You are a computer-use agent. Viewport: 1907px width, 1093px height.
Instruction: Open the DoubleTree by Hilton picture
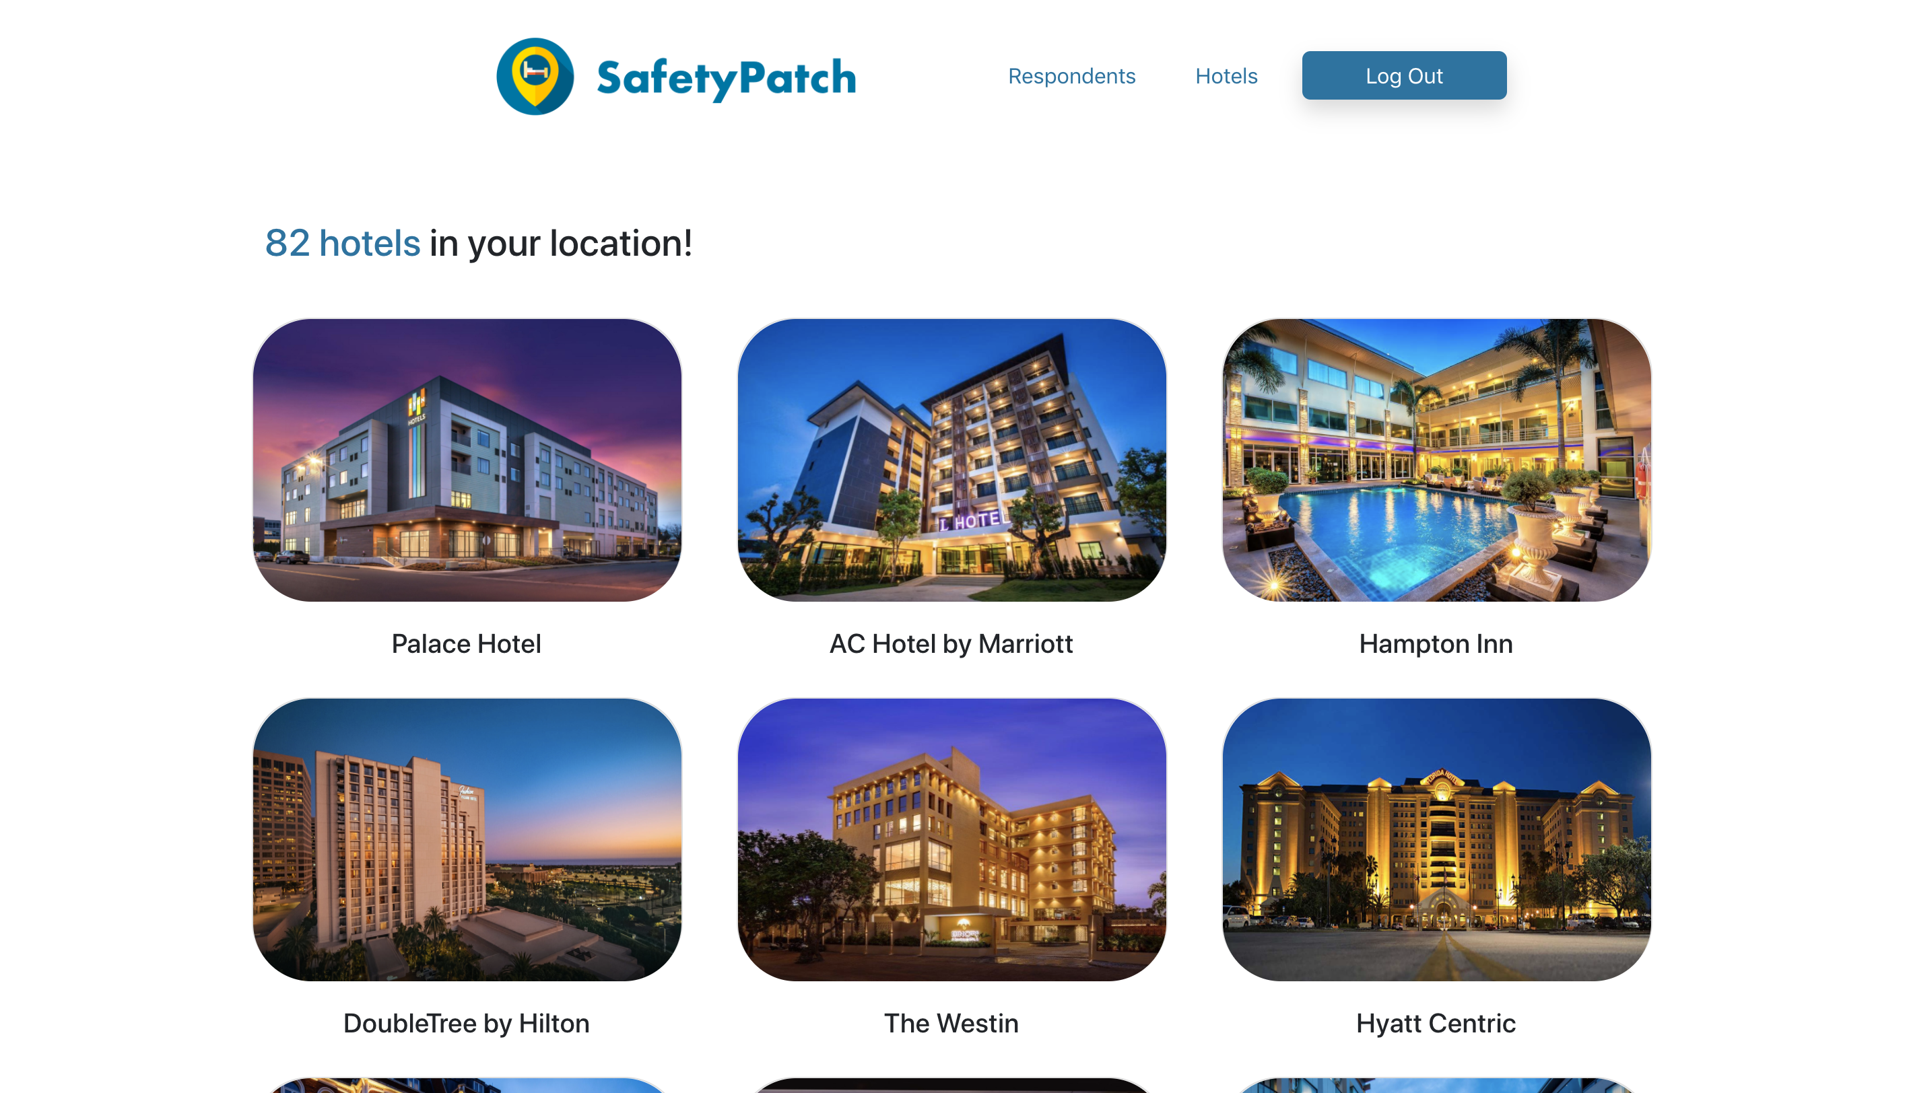click(x=467, y=839)
